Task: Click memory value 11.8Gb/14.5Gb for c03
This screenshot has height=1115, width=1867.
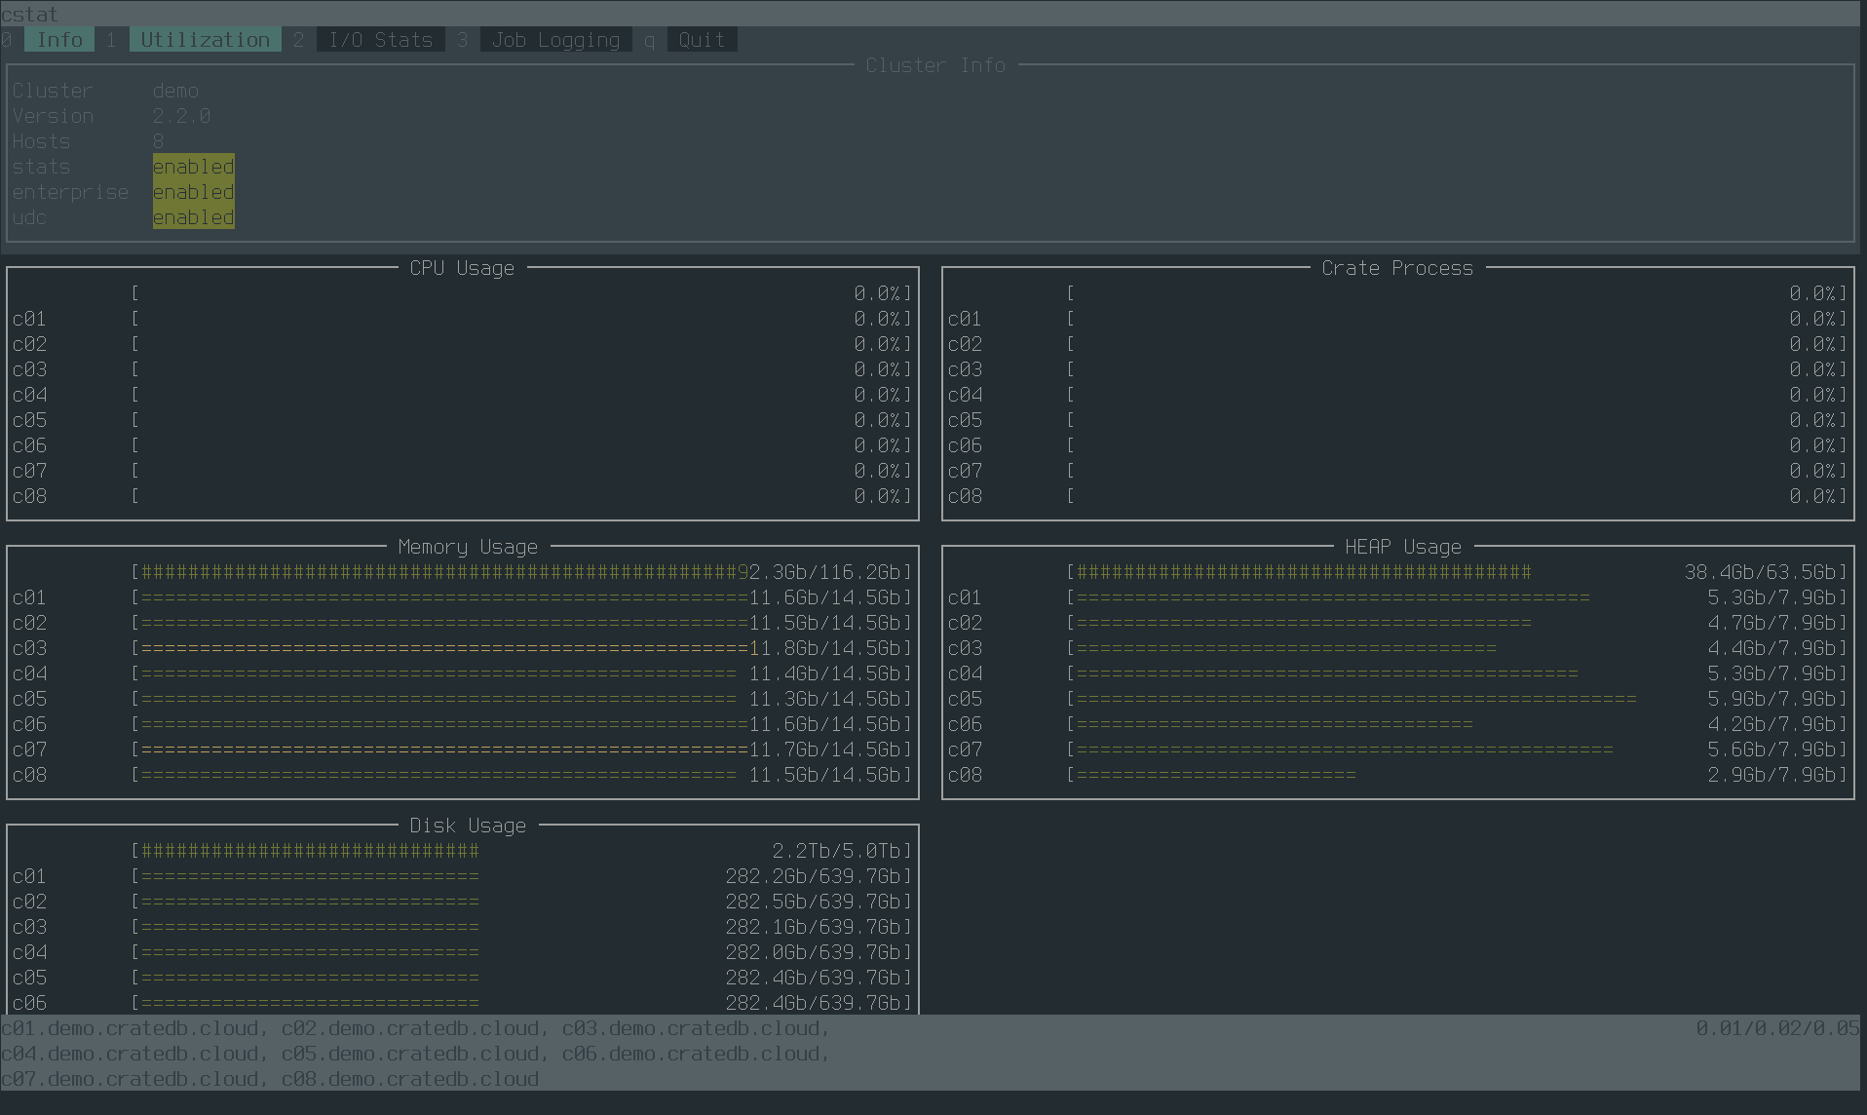Action: [x=825, y=648]
